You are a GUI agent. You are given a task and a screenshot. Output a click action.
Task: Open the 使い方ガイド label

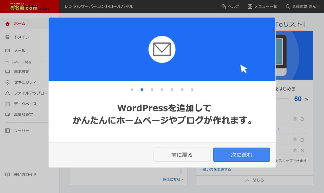pyautogui.click(x=25, y=174)
